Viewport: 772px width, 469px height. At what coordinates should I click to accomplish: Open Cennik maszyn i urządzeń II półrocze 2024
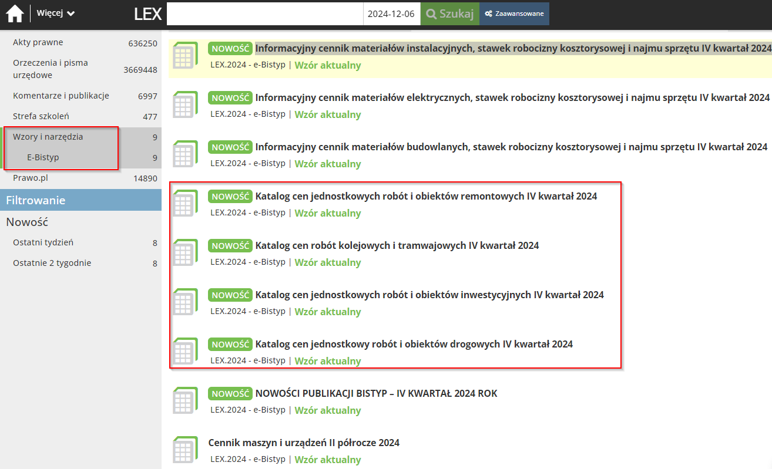304,443
